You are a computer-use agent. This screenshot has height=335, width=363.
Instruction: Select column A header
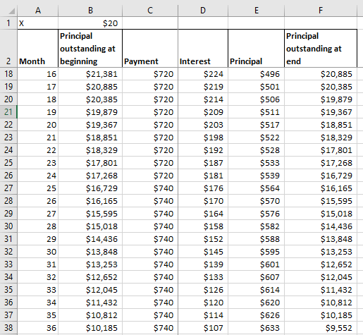37,11
